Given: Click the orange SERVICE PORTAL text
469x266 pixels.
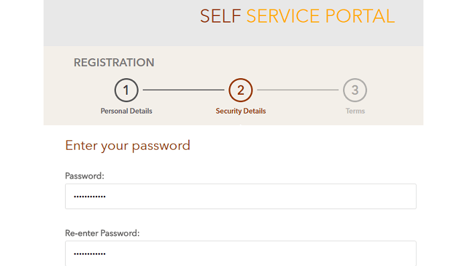Looking at the screenshot, I should pos(321,16).
